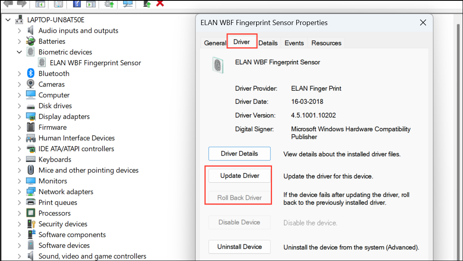
Task: Click the Uninstall Device button
Action: (239, 247)
